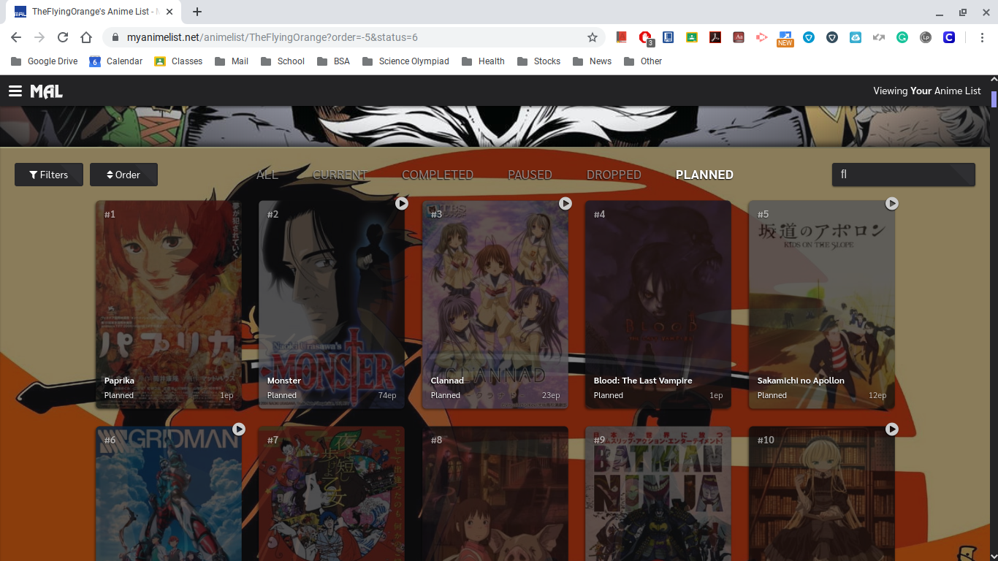Click card #8 poster thumbnail
The image size is (998, 561).
pos(495,494)
